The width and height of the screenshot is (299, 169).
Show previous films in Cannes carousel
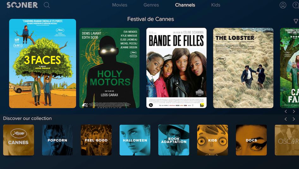(286, 112)
